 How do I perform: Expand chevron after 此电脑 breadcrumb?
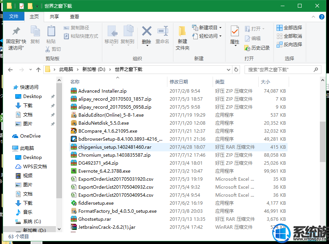(x=78, y=70)
